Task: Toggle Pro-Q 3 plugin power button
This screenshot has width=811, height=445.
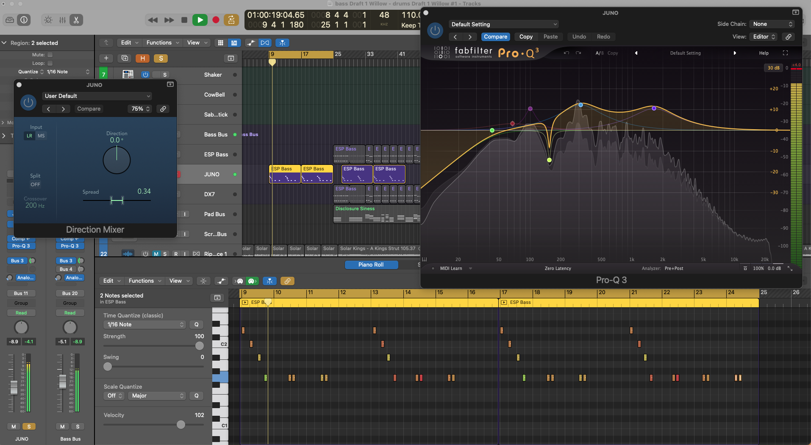Action: click(x=435, y=31)
